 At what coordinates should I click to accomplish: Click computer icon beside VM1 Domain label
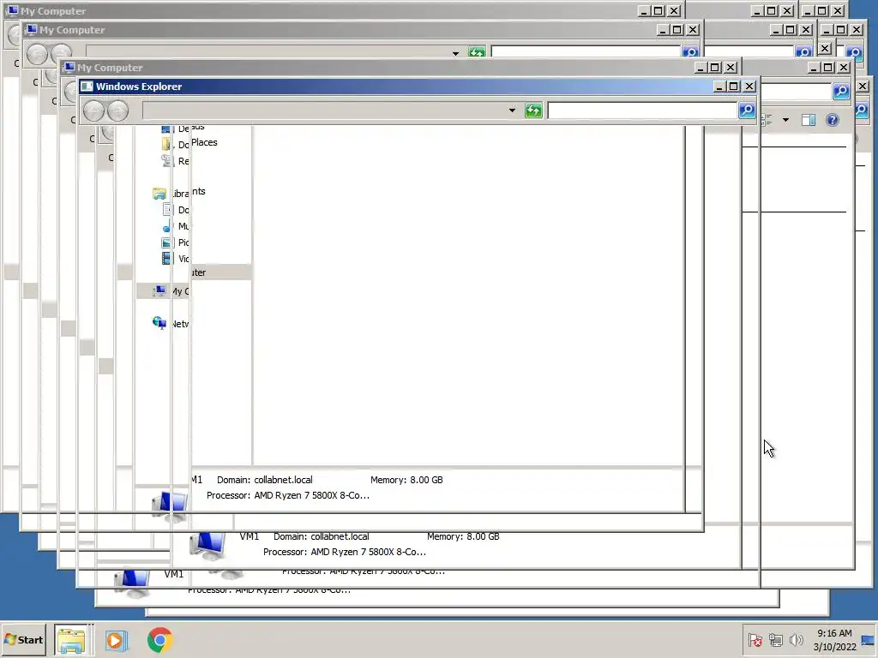[x=207, y=546]
